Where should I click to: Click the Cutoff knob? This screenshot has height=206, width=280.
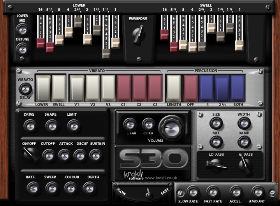point(48,155)
